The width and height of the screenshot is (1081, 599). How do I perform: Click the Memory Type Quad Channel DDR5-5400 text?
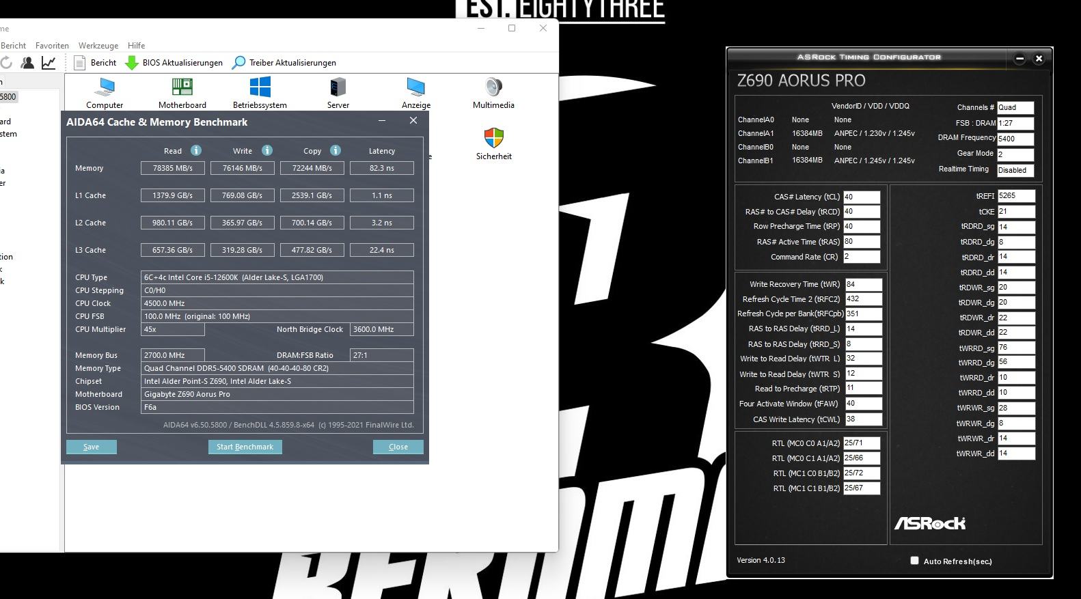coord(277,368)
